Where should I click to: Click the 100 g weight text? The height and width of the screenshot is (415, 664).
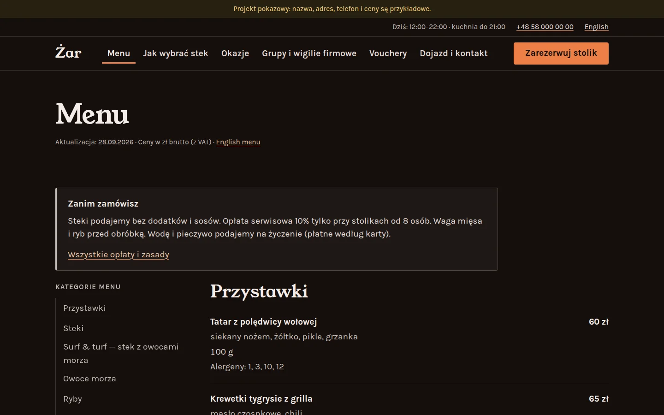point(222,352)
